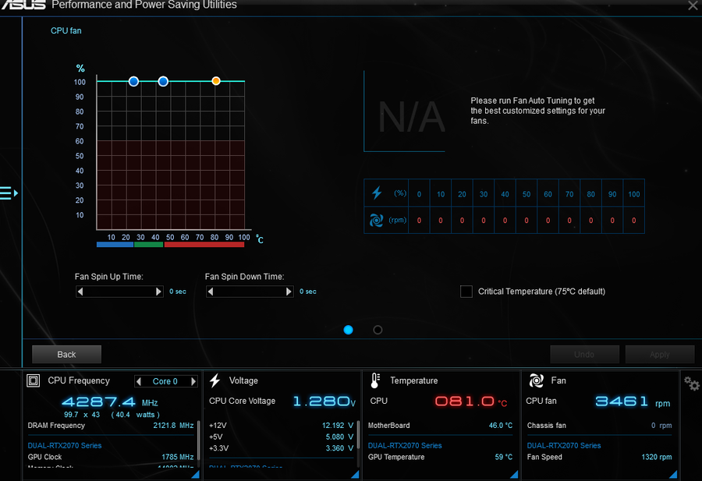
Task: Increase Fan Spin Down Time right arrow
Action: (289, 292)
